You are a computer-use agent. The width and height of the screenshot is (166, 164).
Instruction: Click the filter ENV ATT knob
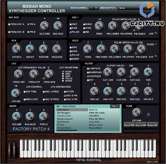[x=108, y=91]
